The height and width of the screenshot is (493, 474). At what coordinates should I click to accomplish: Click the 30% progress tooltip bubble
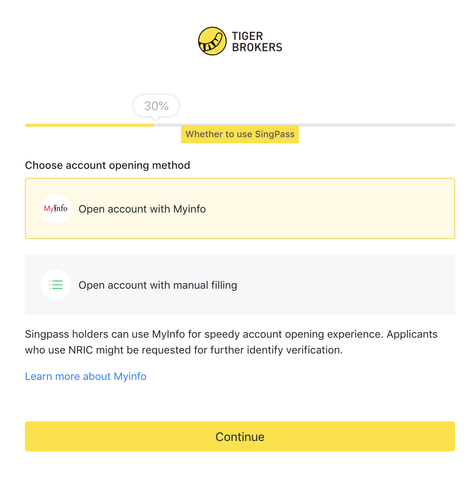point(156,106)
